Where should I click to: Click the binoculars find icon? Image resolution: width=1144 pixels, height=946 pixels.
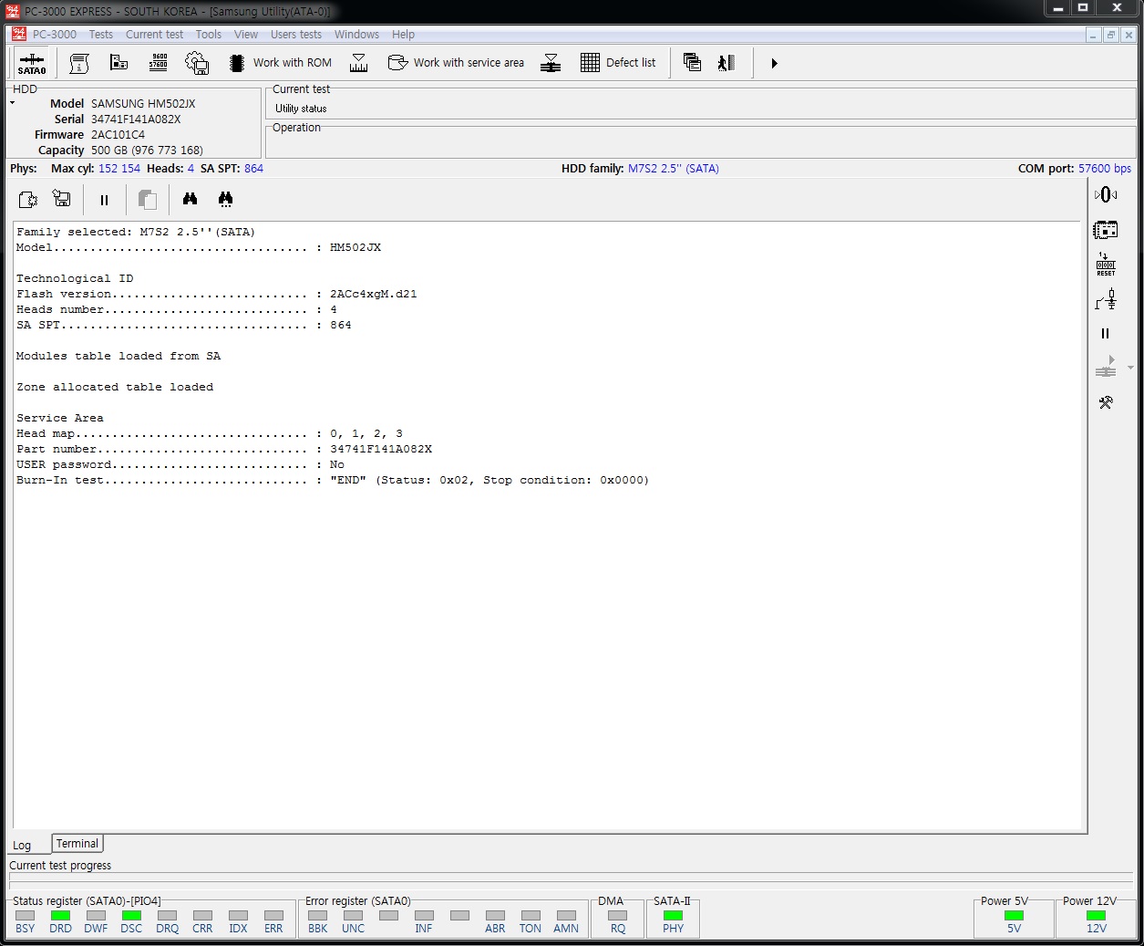[190, 199]
